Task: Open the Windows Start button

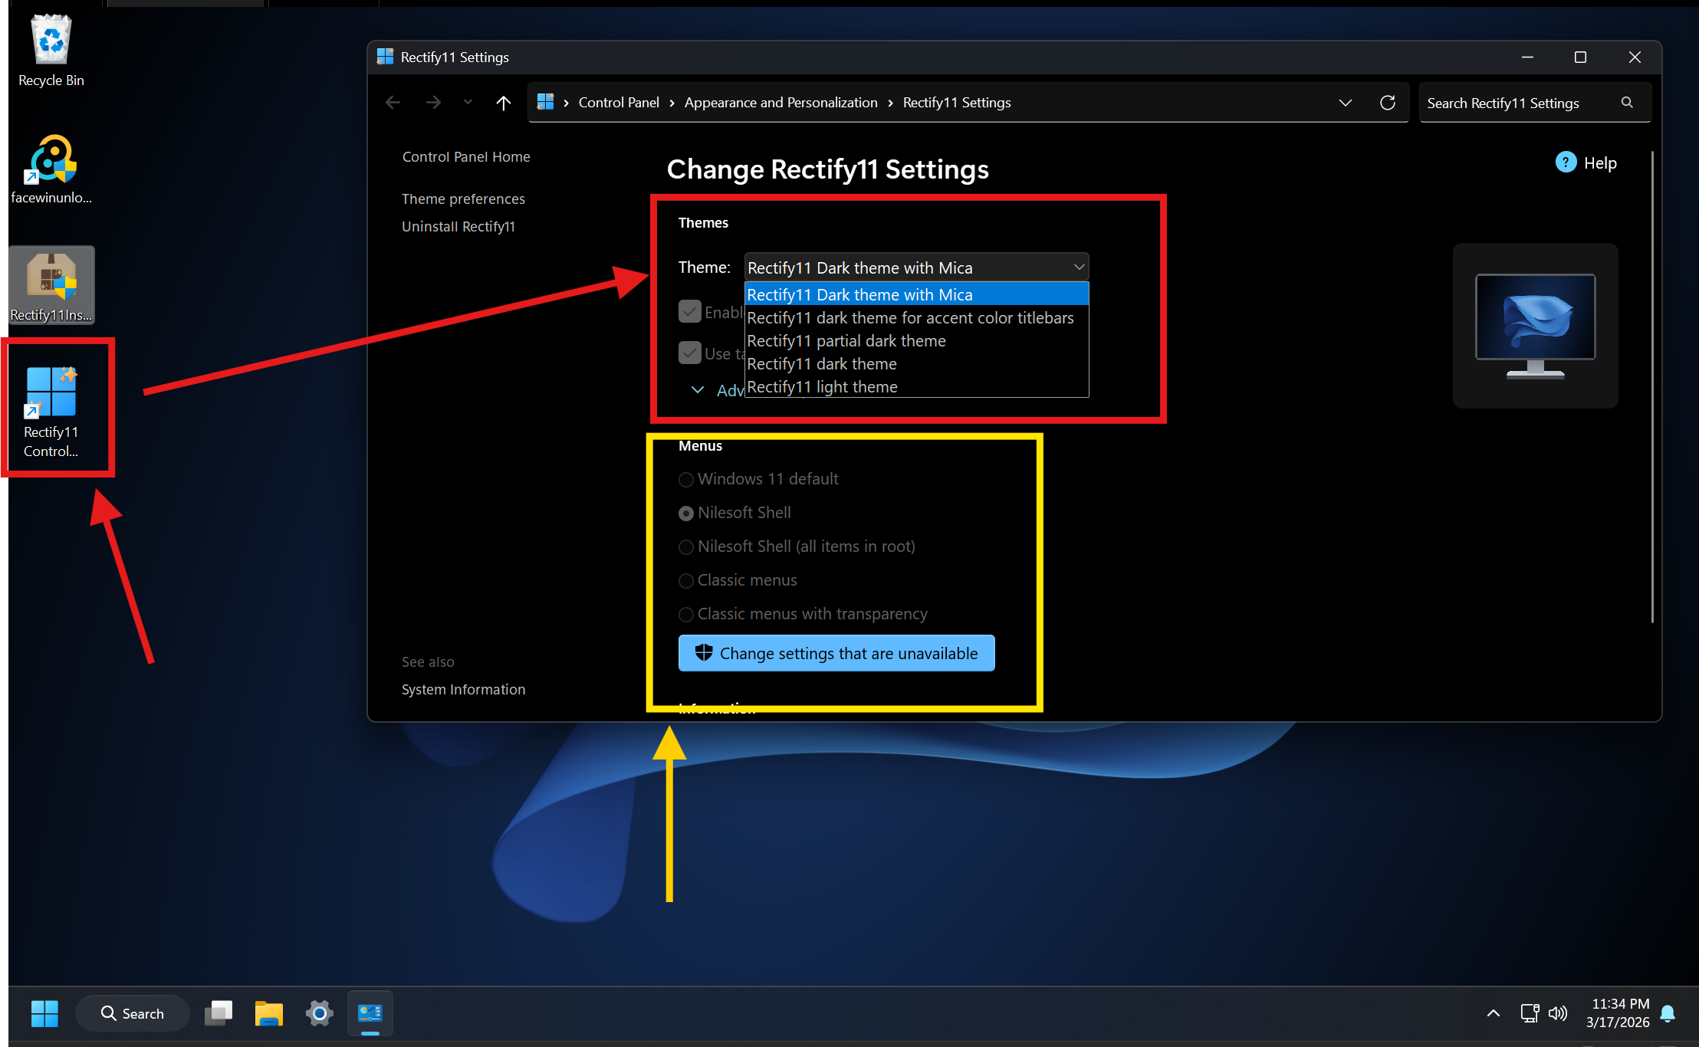Action: click(44, 1013)
